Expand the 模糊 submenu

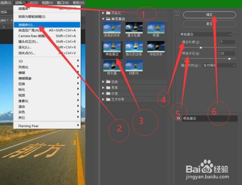click(x=47, y=72)
